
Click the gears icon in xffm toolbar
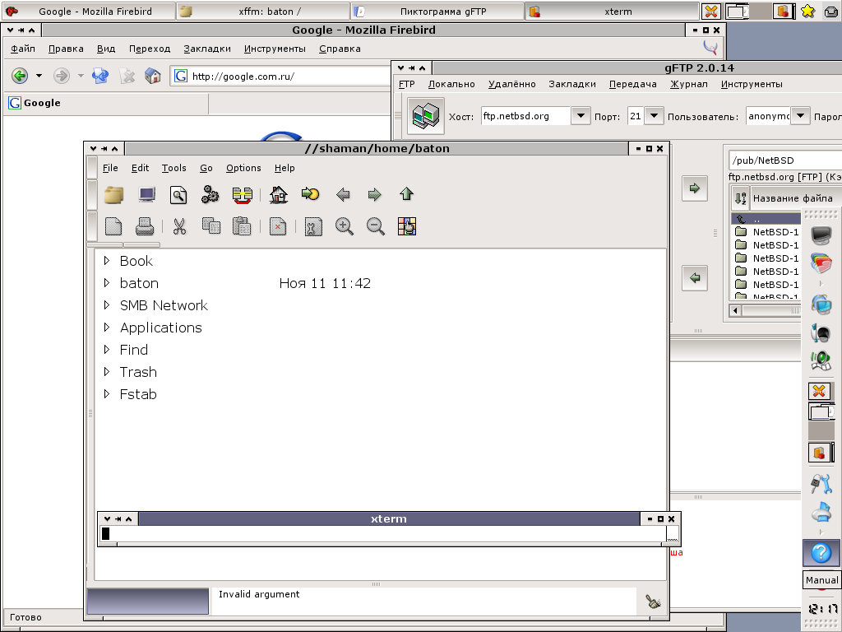pos(210,195)
